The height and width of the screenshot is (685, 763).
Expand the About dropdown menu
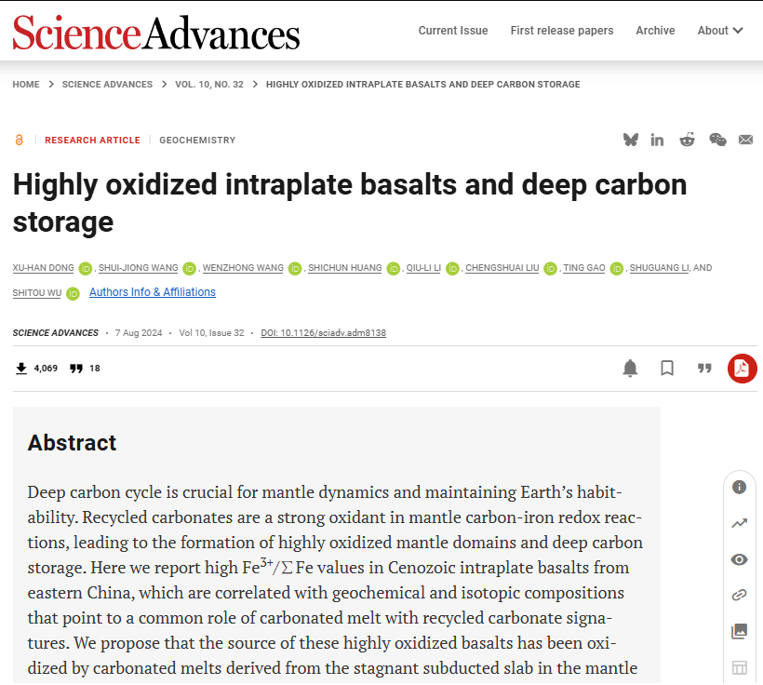coord(720,31)
